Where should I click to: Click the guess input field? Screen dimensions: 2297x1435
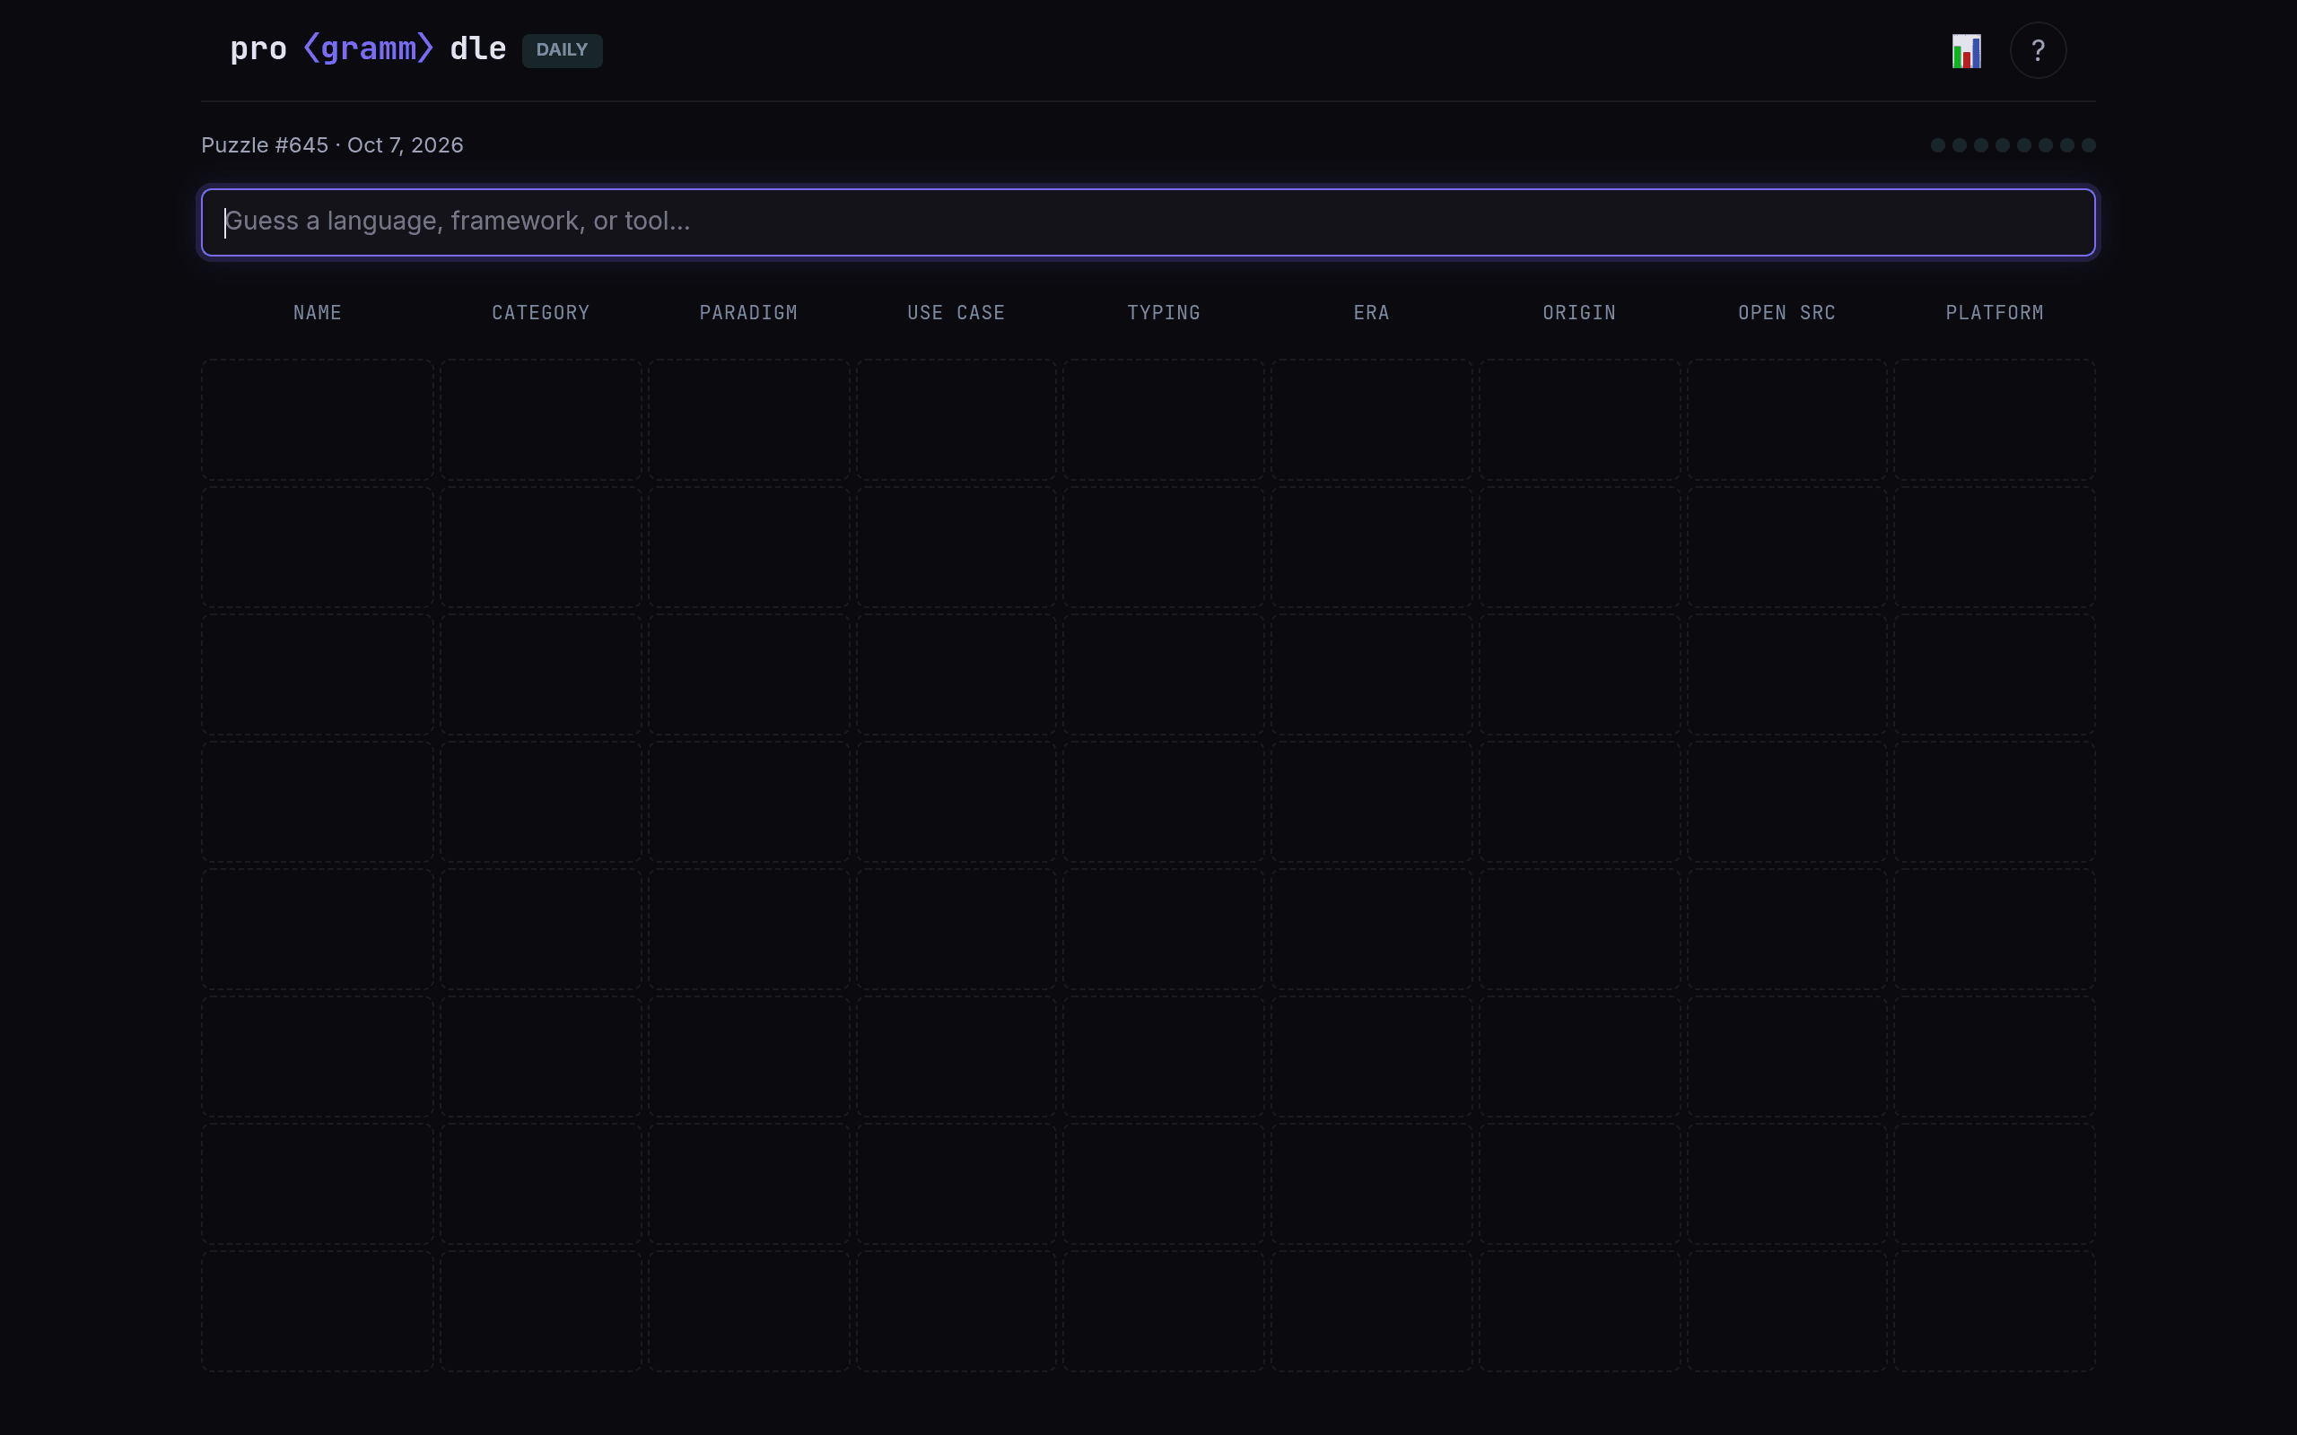1148,222
